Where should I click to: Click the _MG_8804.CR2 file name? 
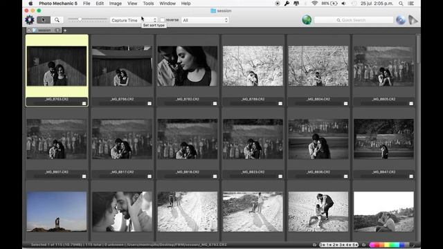318,99
